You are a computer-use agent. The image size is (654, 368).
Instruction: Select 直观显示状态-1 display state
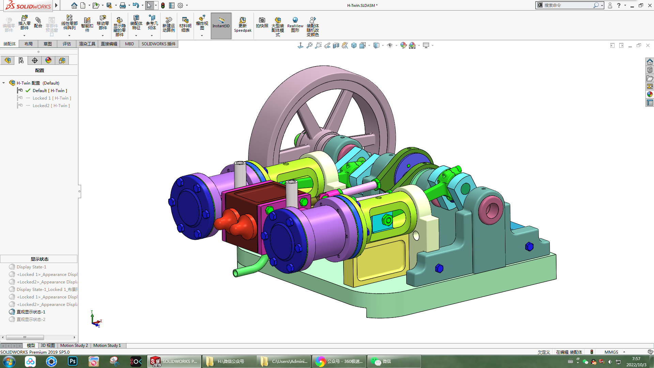pyautogui.click(x=31, y=312)
